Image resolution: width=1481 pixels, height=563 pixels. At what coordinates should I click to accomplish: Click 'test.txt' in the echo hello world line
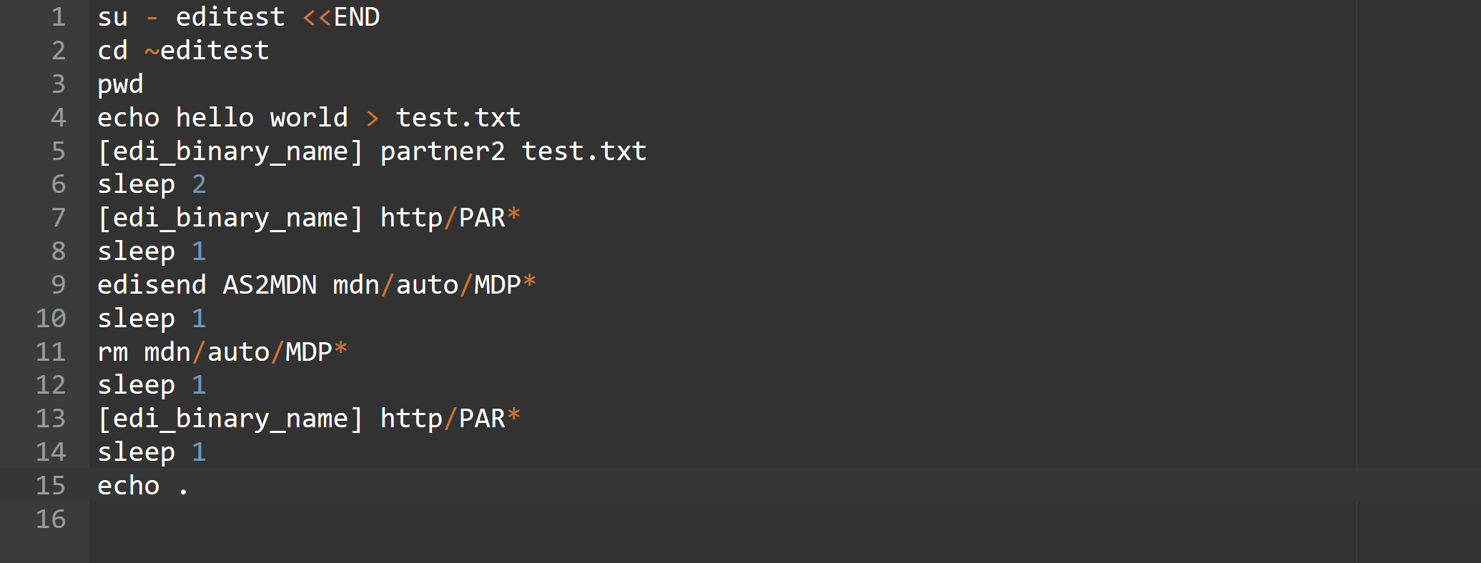tap(458, 117)
